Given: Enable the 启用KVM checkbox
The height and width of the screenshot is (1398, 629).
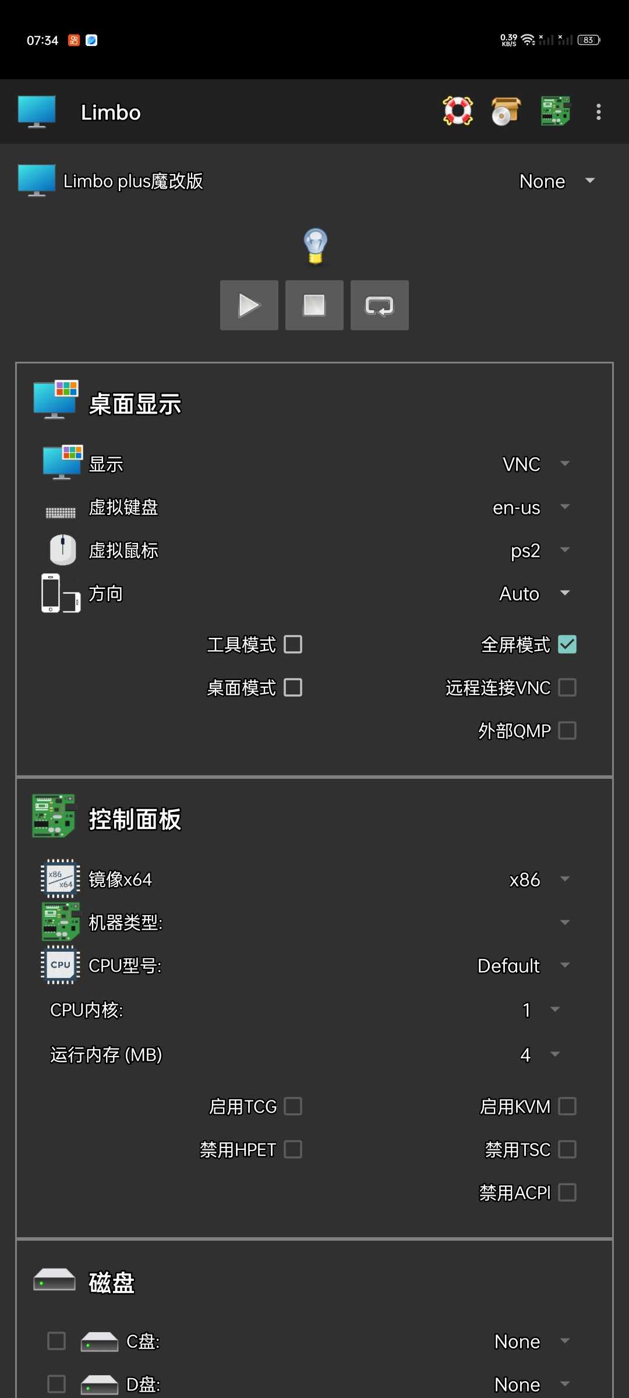Looking at the screenshot, I should [567, 1106].
